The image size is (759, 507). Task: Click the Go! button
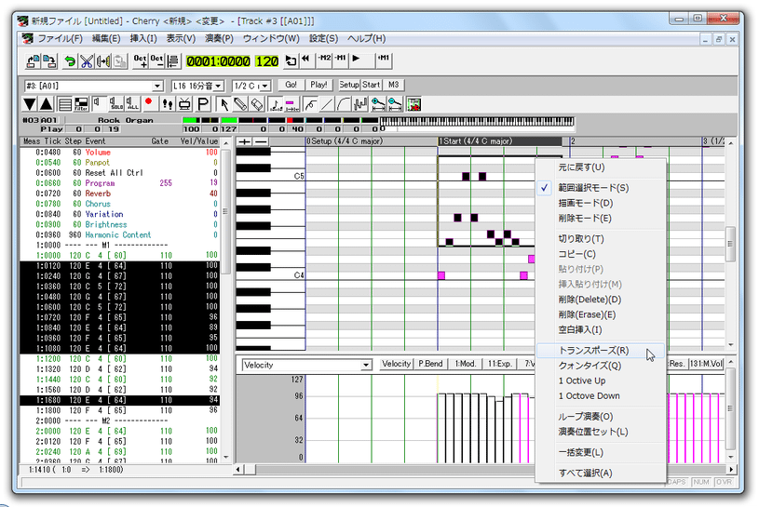pyautogui.click(x=291, y=85)
